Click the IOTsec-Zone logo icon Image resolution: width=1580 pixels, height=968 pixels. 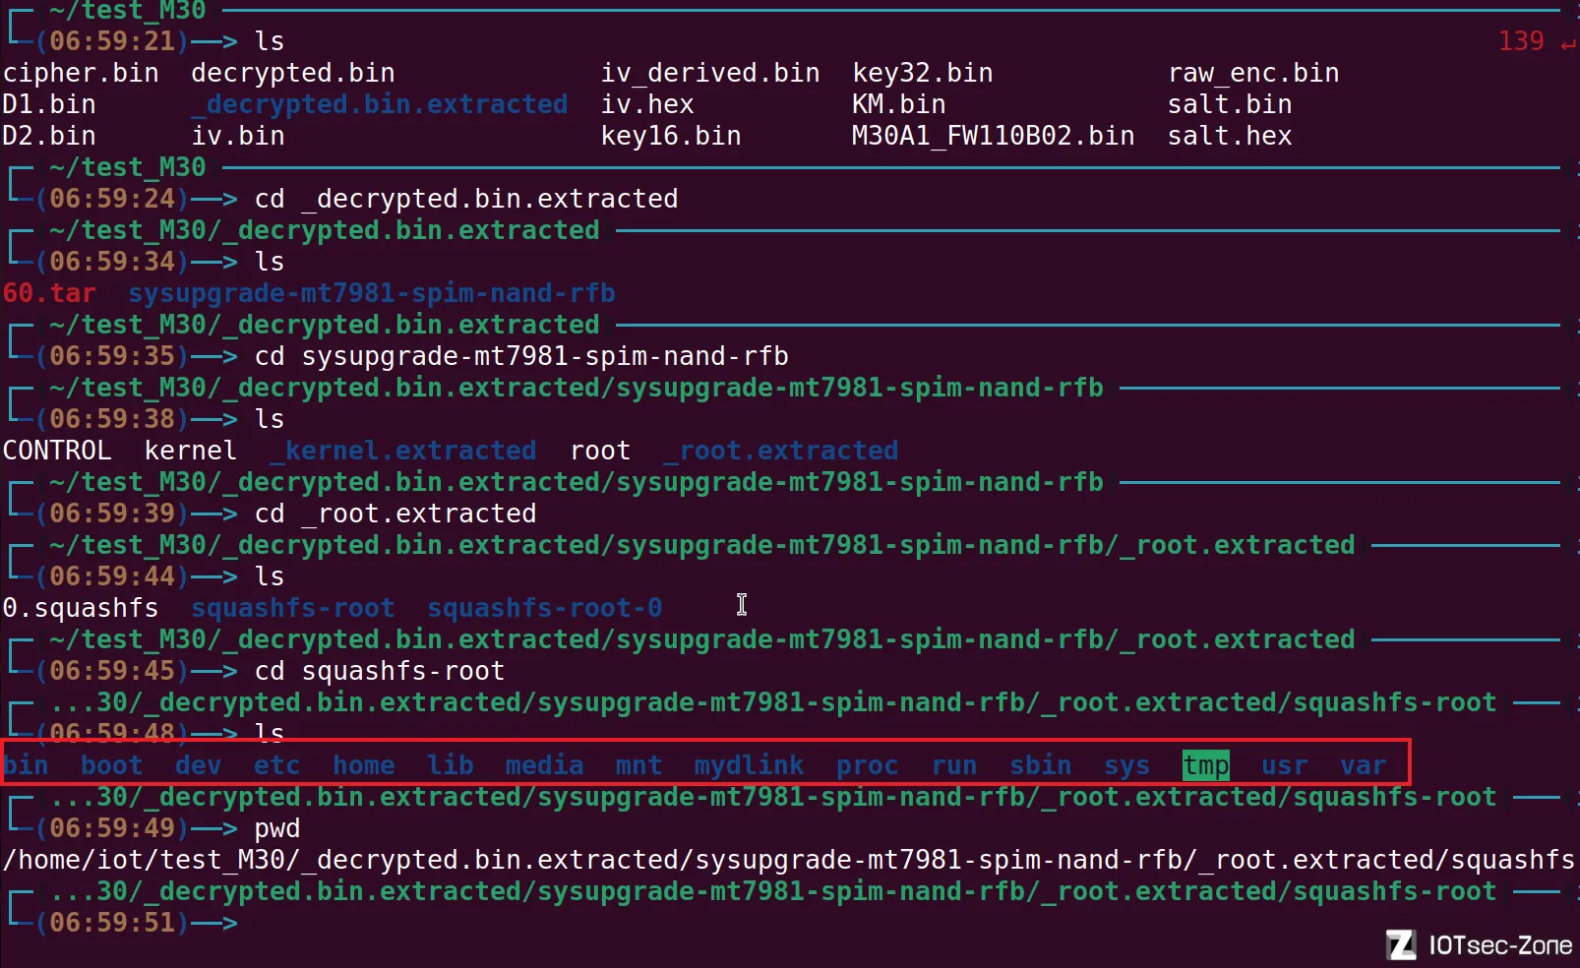click(1401, 945)
